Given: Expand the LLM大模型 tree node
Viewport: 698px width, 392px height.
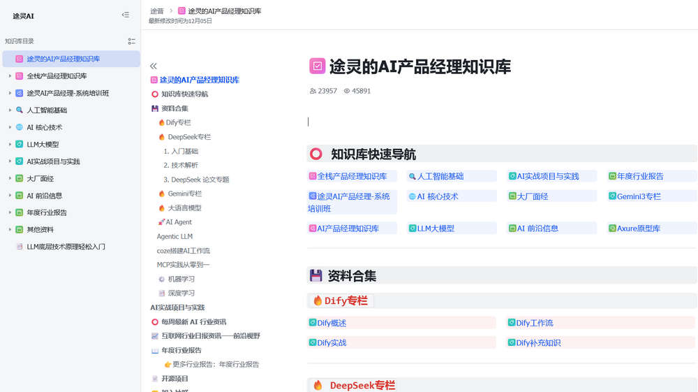Looking at the screenshot, I should point(10,144).
